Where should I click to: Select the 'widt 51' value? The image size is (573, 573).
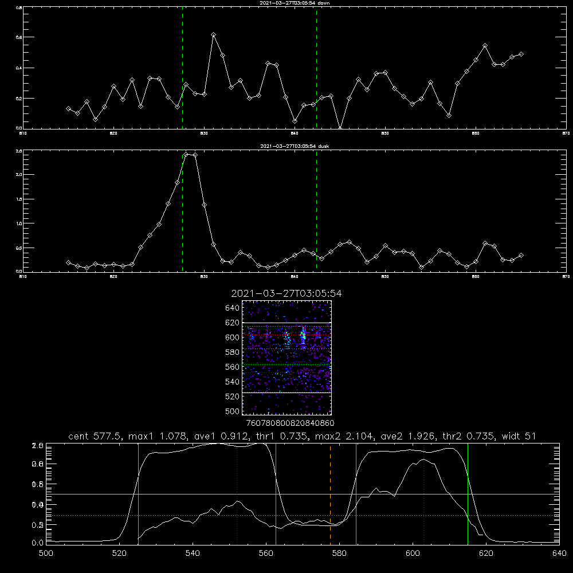tap(519, 436)
